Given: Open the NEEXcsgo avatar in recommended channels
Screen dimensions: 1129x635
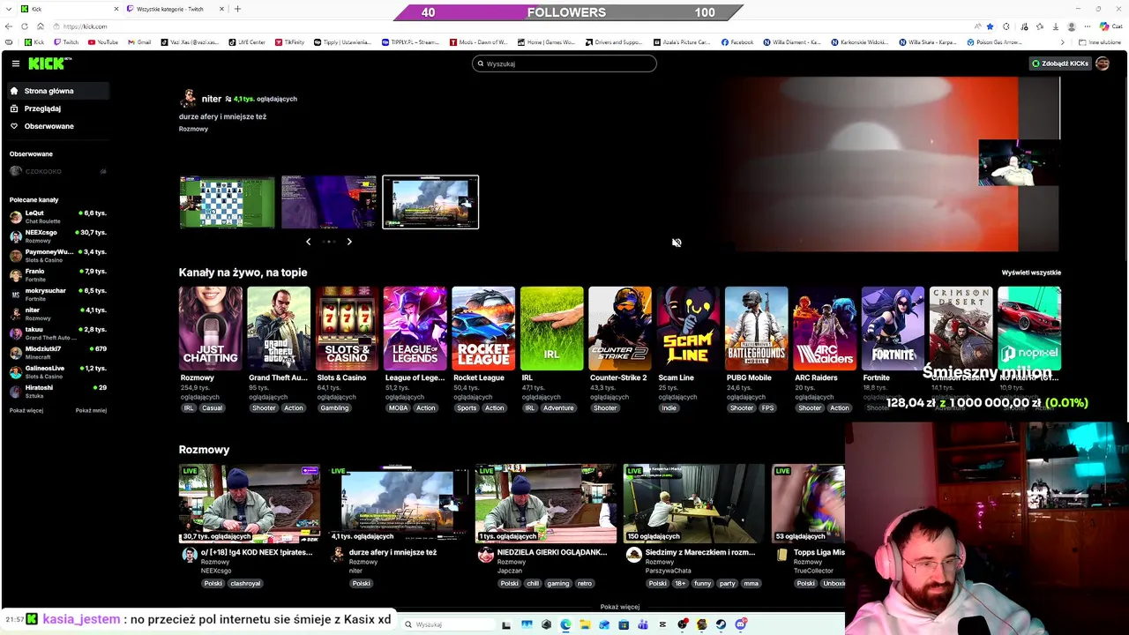Looking at the screenshot, I should click(x=16, y=236).
